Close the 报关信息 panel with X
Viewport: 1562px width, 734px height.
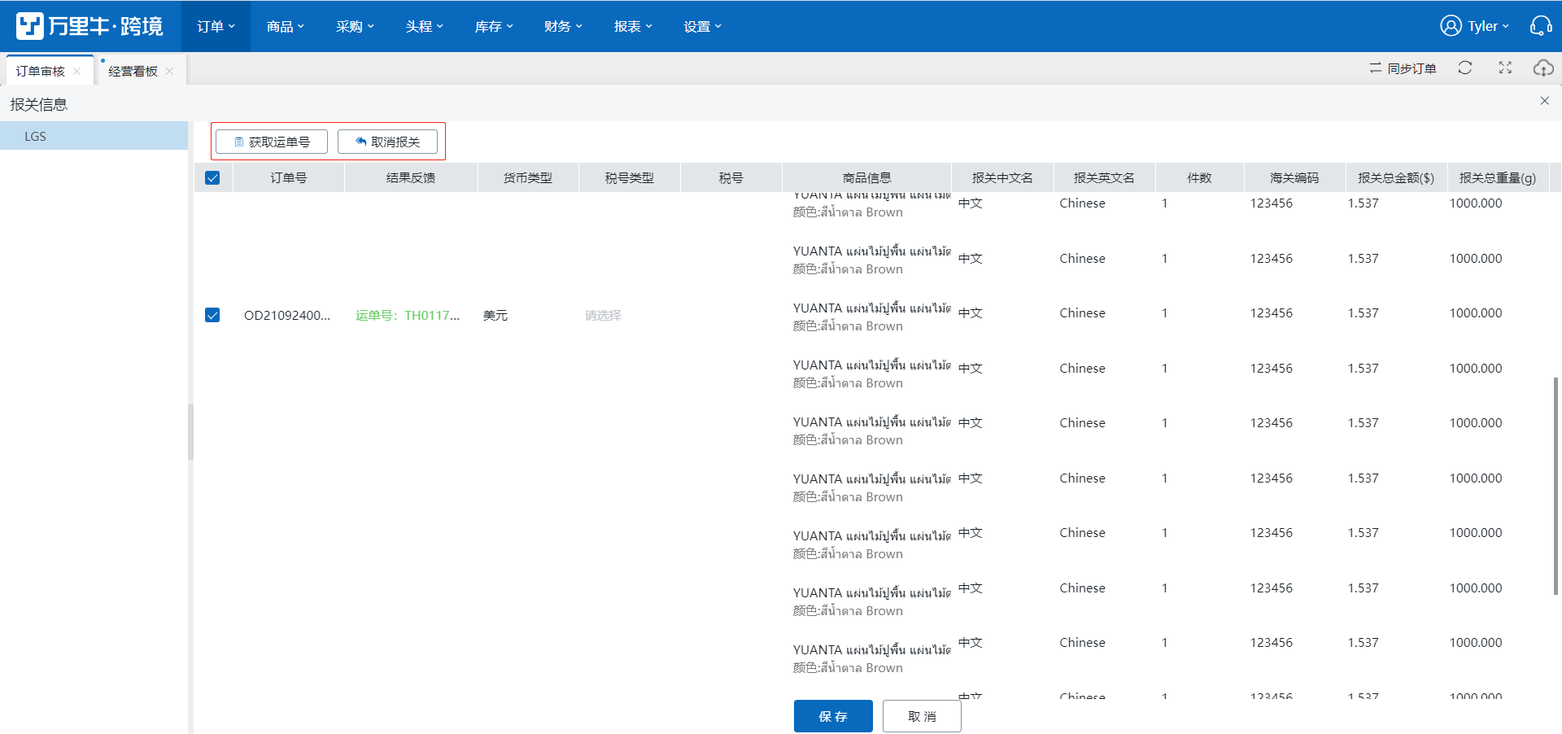coord(1544,101)
